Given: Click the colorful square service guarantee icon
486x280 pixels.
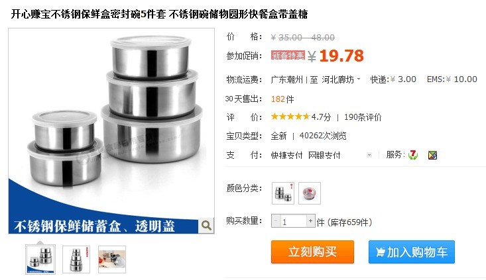Looking at the screenshot, I should (x=432, y=155).
